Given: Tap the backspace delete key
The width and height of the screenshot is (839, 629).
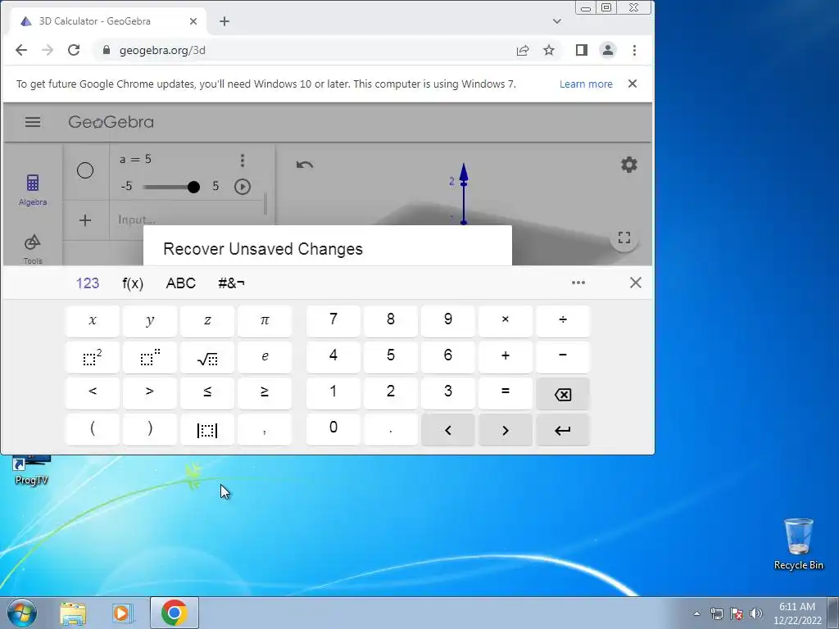Looking at the screenshot, I should (563, 393).
